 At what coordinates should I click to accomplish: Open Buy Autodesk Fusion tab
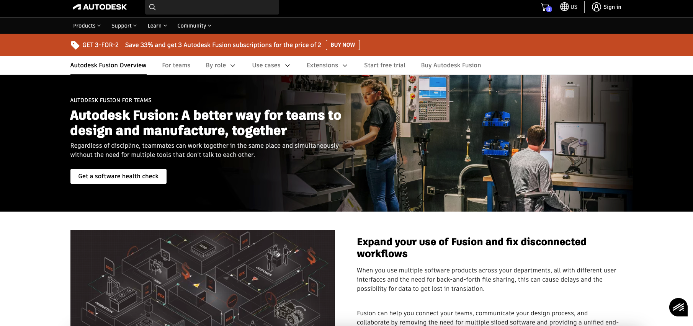click(451, 65)
